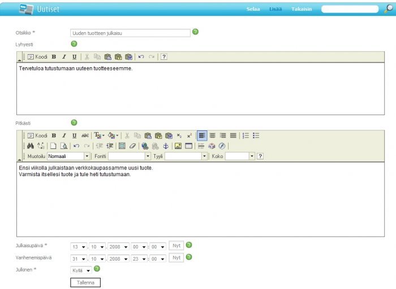Viewport: 396px width, 289px height.
Task: Open Vanhenemispäivä hour dropdown showing 23
Action: click(139, 259)
